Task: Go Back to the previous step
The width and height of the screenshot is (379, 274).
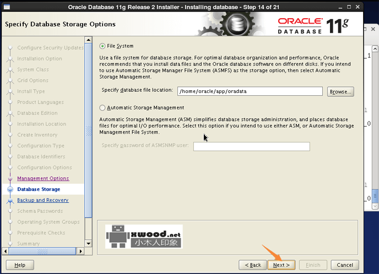Action: coord(251,265)
